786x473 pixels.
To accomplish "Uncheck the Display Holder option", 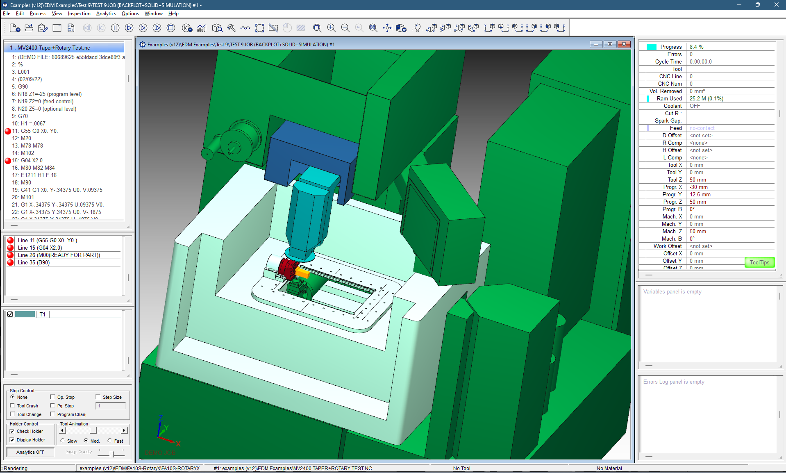I will tap(13, 440).
